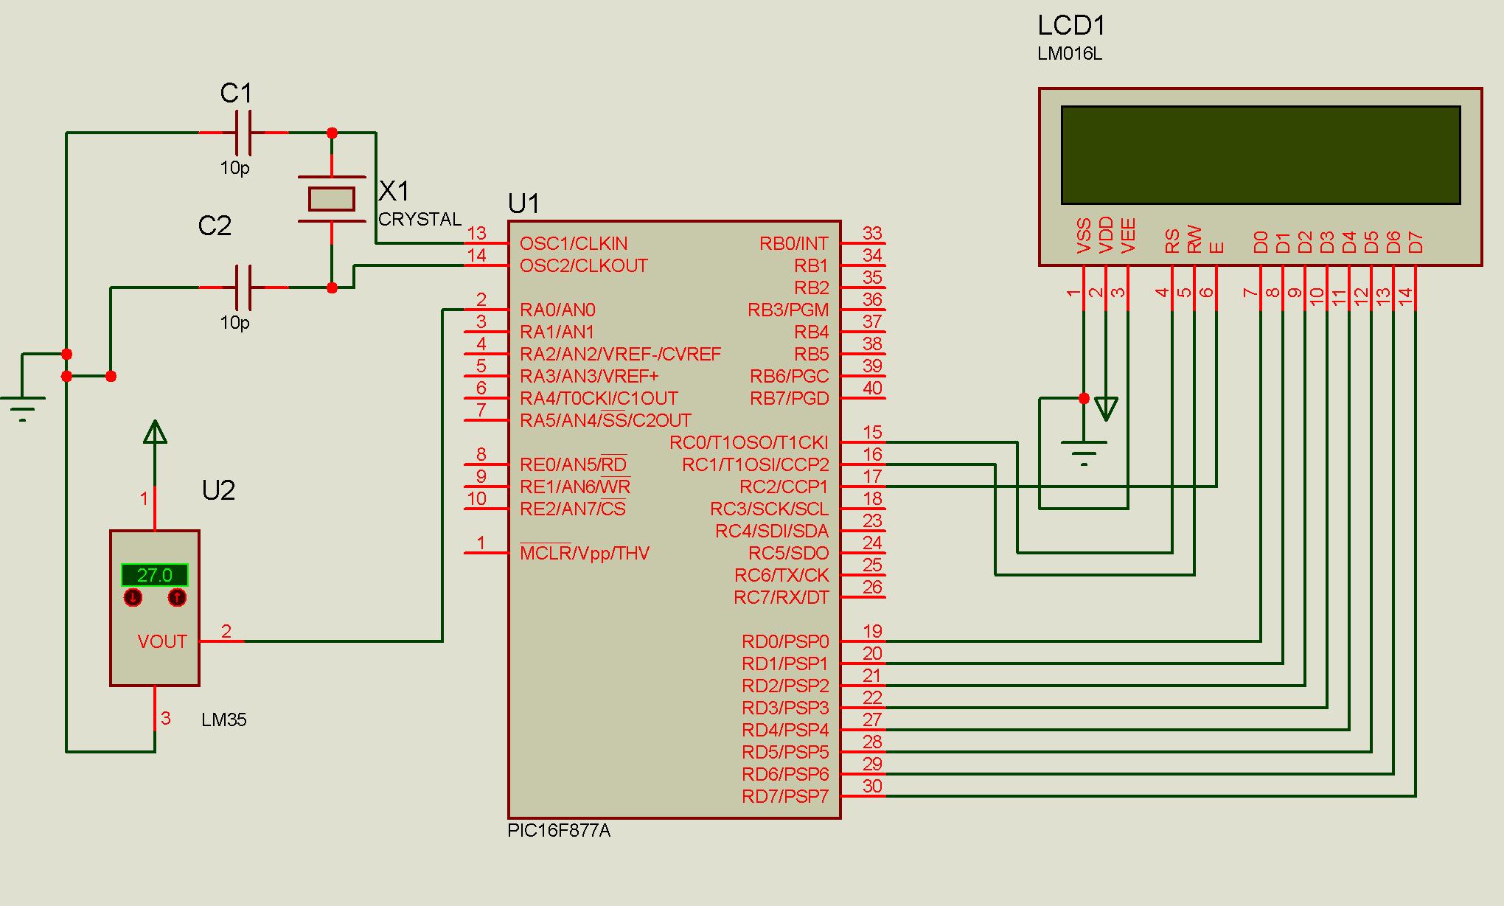
Task: Select the ground symbol below the LCD wiring
Action: [1084, 446]
